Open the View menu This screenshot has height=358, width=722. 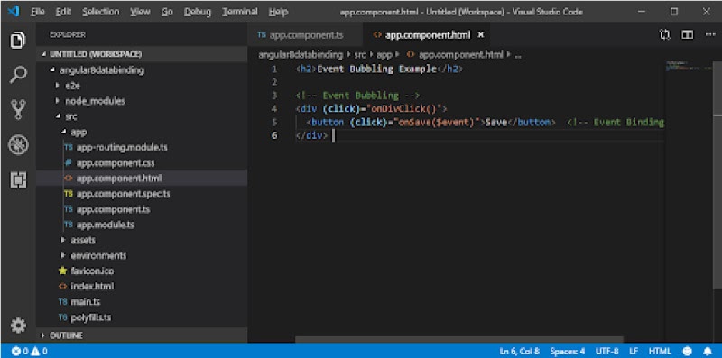pos(140,12)
